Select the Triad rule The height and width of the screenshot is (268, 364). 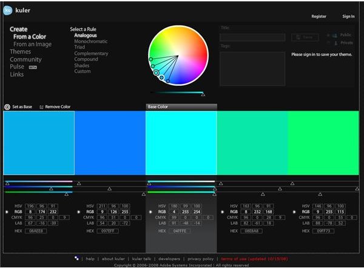click(x=79, y=47)
